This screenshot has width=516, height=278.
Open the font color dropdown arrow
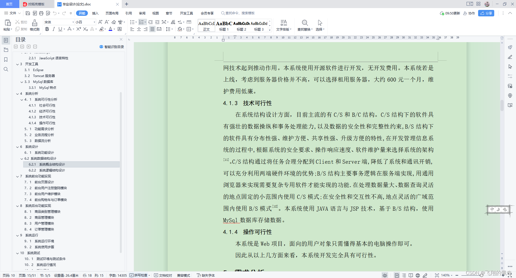pyautogui.click(x=114, y=29)
